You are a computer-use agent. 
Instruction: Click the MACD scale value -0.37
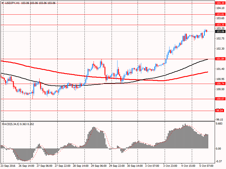(x=219, y=161)
